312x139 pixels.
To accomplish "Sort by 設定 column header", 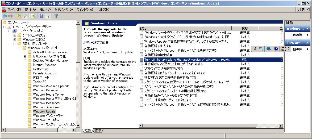I will 185,28.
